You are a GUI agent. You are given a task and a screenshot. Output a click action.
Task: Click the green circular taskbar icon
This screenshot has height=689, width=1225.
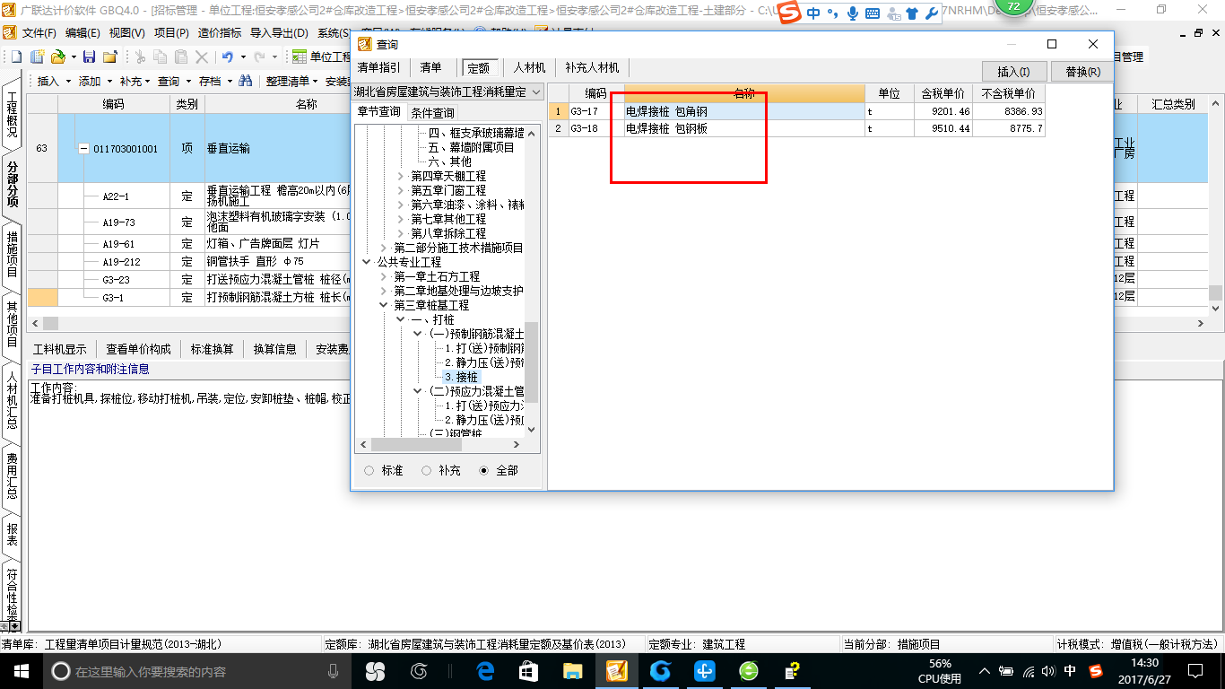749,670
